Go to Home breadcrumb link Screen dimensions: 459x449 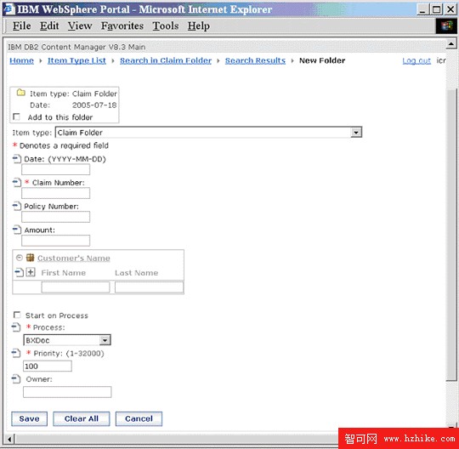tap(21, 60)
